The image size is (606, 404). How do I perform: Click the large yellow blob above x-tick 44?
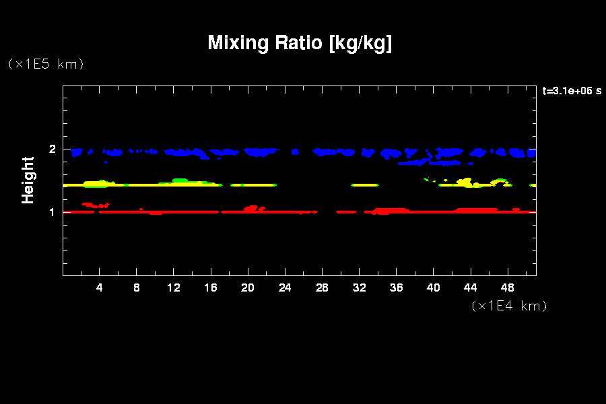[x=465, y=182]
